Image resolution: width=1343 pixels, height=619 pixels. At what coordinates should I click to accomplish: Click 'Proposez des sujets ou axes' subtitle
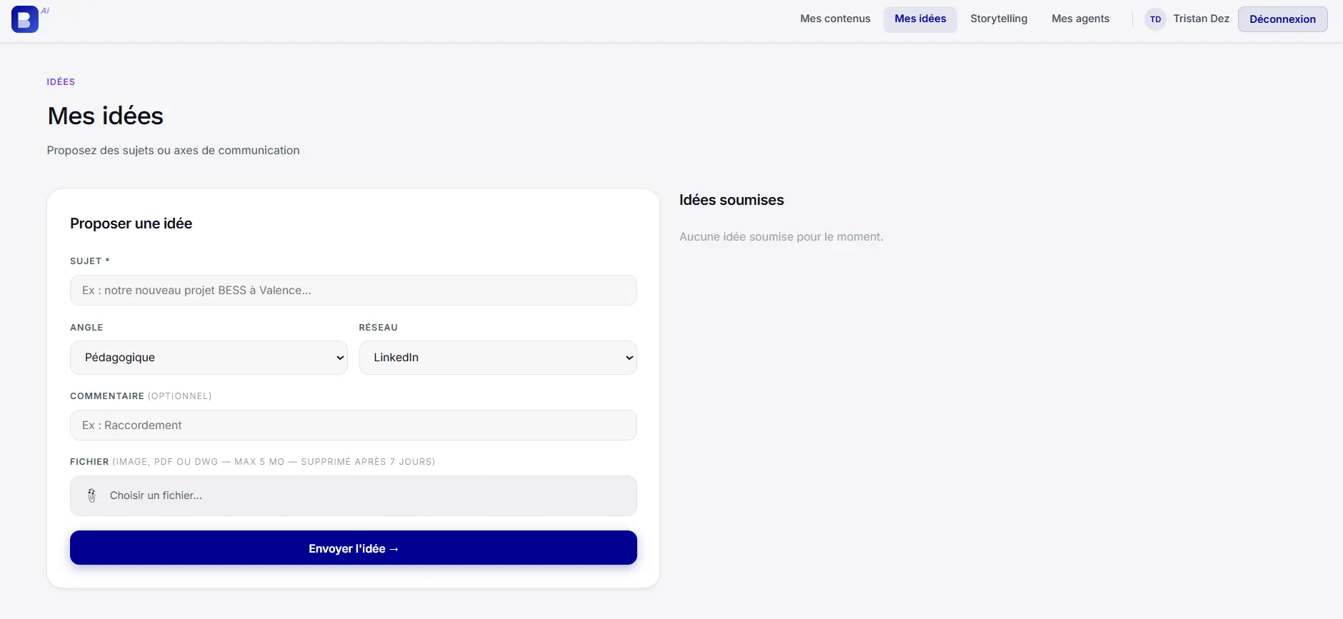tap(173, 151)
